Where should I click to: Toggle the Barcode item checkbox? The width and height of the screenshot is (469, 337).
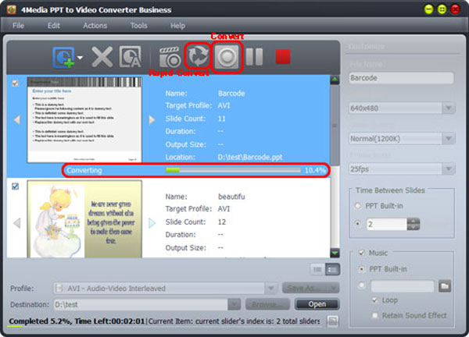point(15,83)
